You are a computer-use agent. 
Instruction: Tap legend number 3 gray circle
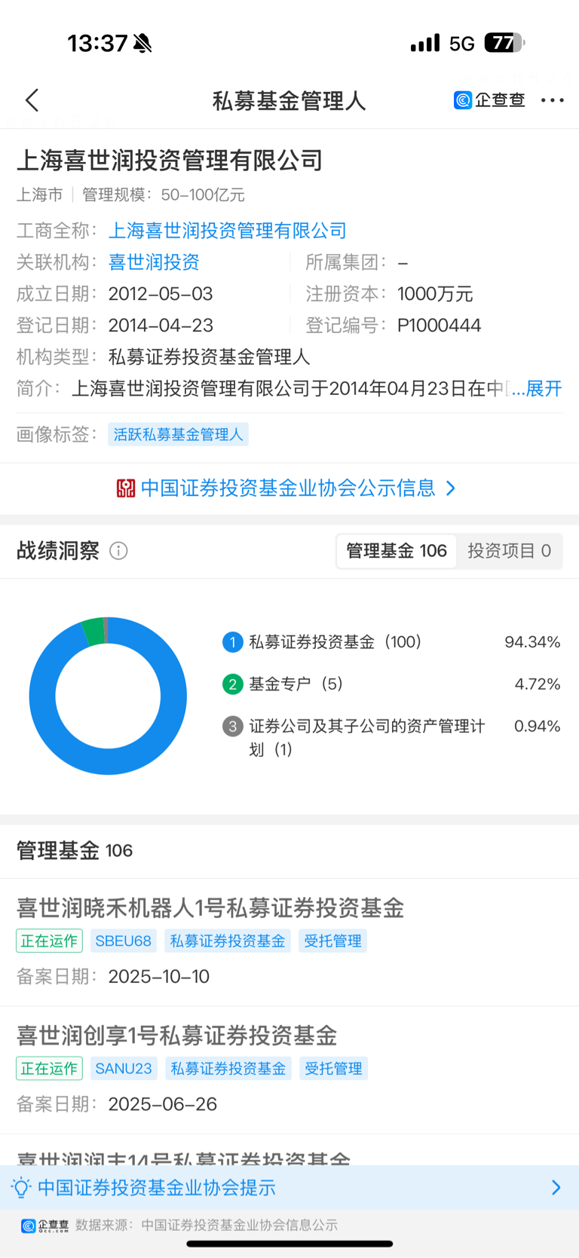pos(232,727)
